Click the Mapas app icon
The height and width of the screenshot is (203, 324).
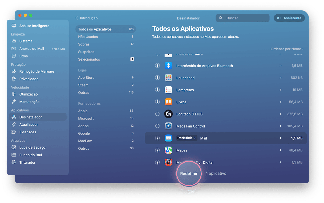tap(168, 150)
